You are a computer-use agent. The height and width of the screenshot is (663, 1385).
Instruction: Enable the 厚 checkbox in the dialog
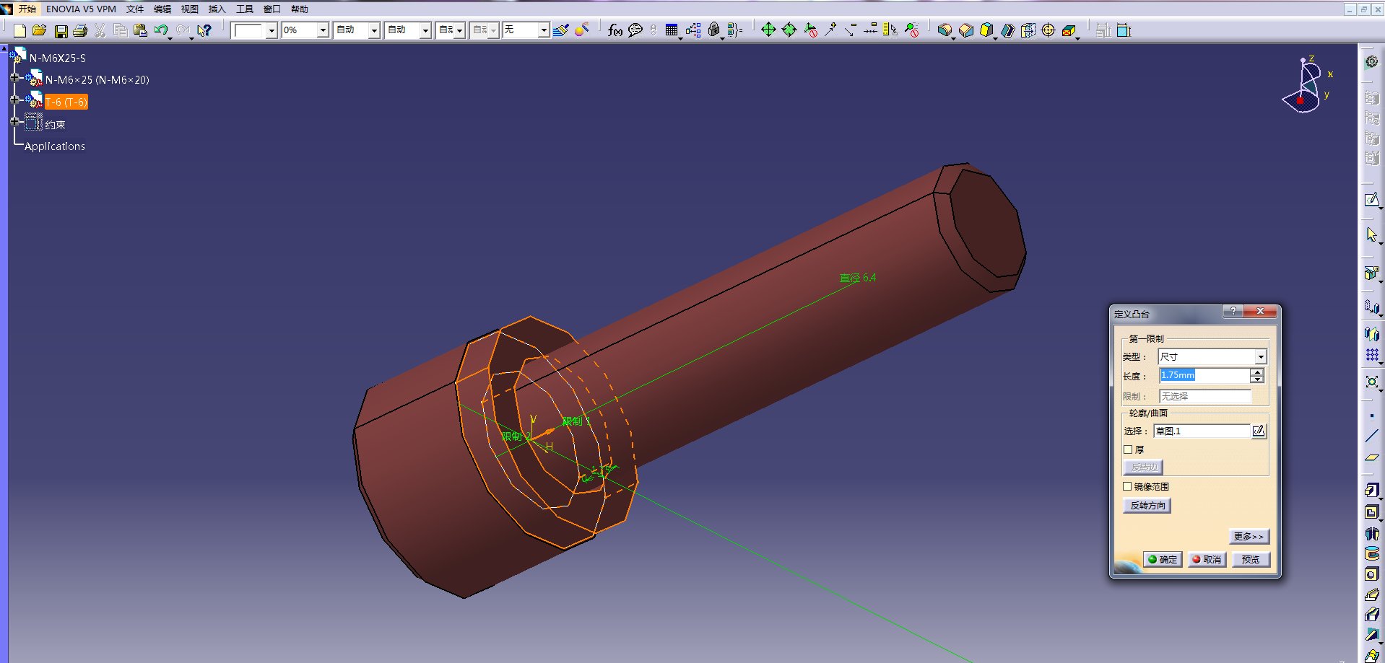(x=1128, y=449)
